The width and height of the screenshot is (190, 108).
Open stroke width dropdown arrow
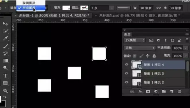coord(112,8)
